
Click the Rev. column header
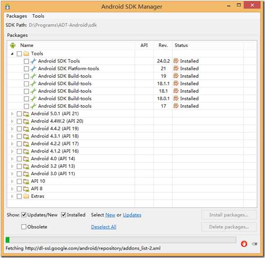click(163, 45)
